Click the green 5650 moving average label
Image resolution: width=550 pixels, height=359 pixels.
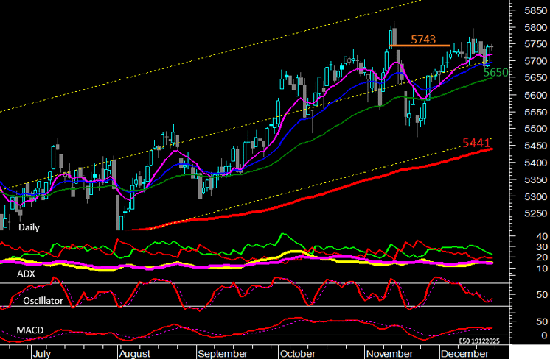coord(496,73)
